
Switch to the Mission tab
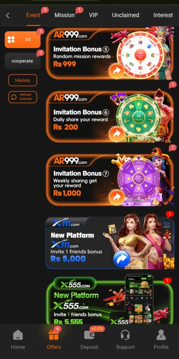(x=65, y=15)
